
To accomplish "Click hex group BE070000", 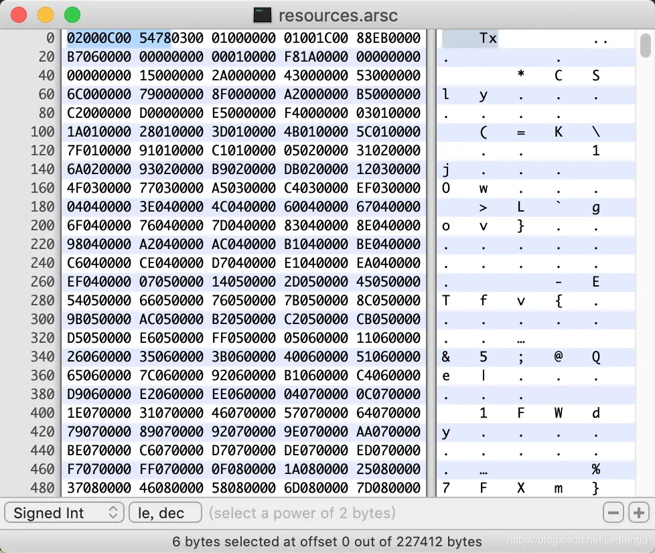I will point(99,451).
